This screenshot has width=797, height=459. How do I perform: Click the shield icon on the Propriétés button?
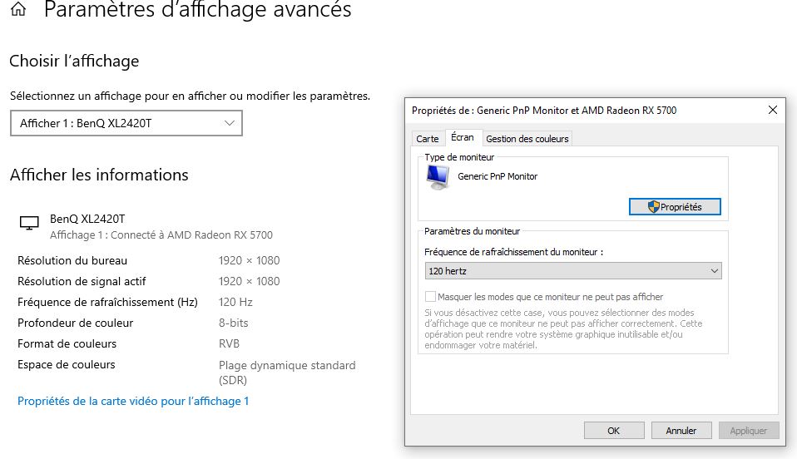[x=654, y=207]
